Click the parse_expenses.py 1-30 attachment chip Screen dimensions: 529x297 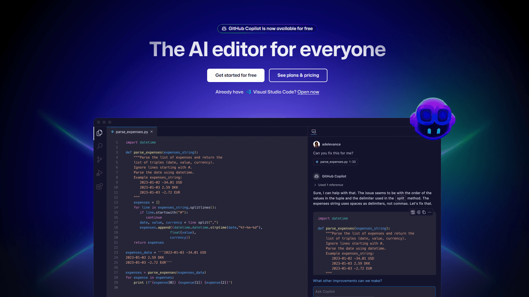(x=335, y=162)
